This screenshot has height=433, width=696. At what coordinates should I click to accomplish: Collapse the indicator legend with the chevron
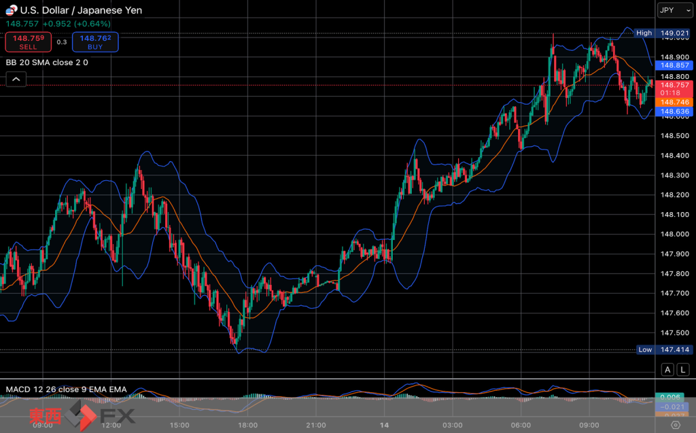16,80
